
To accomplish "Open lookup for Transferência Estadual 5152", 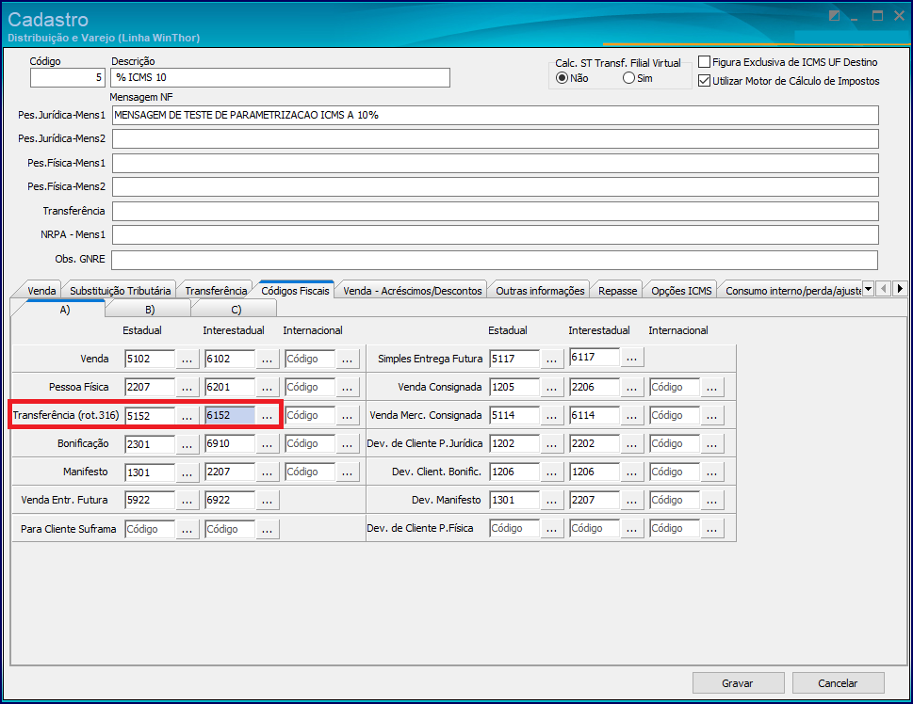I will (187, 415).
